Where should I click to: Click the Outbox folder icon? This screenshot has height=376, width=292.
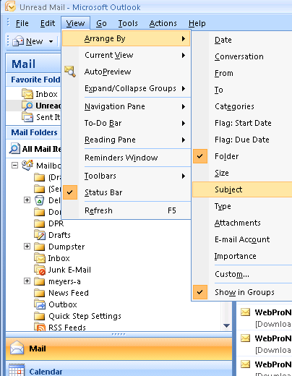point(40,304)
